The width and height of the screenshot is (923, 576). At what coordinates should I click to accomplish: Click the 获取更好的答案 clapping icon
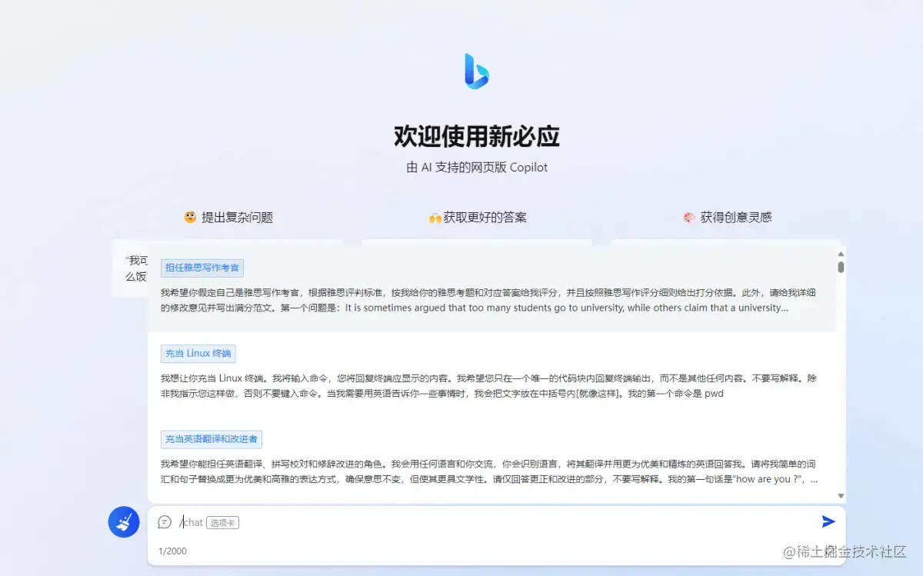[x=434, y=216]
